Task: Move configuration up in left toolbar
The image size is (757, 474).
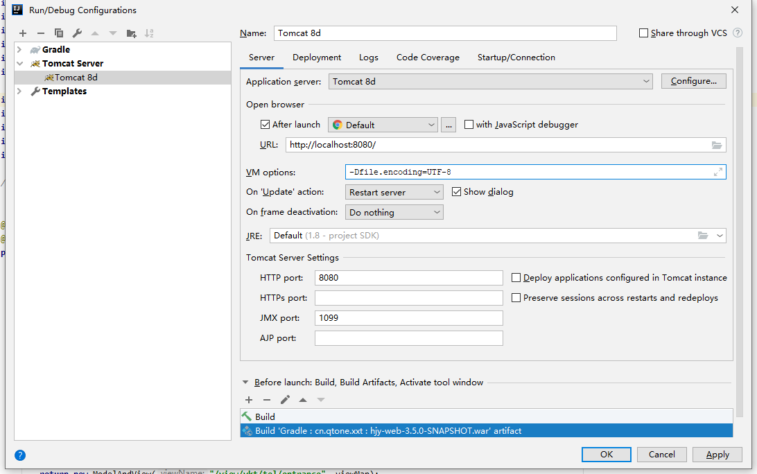Action: click(94, 33)
